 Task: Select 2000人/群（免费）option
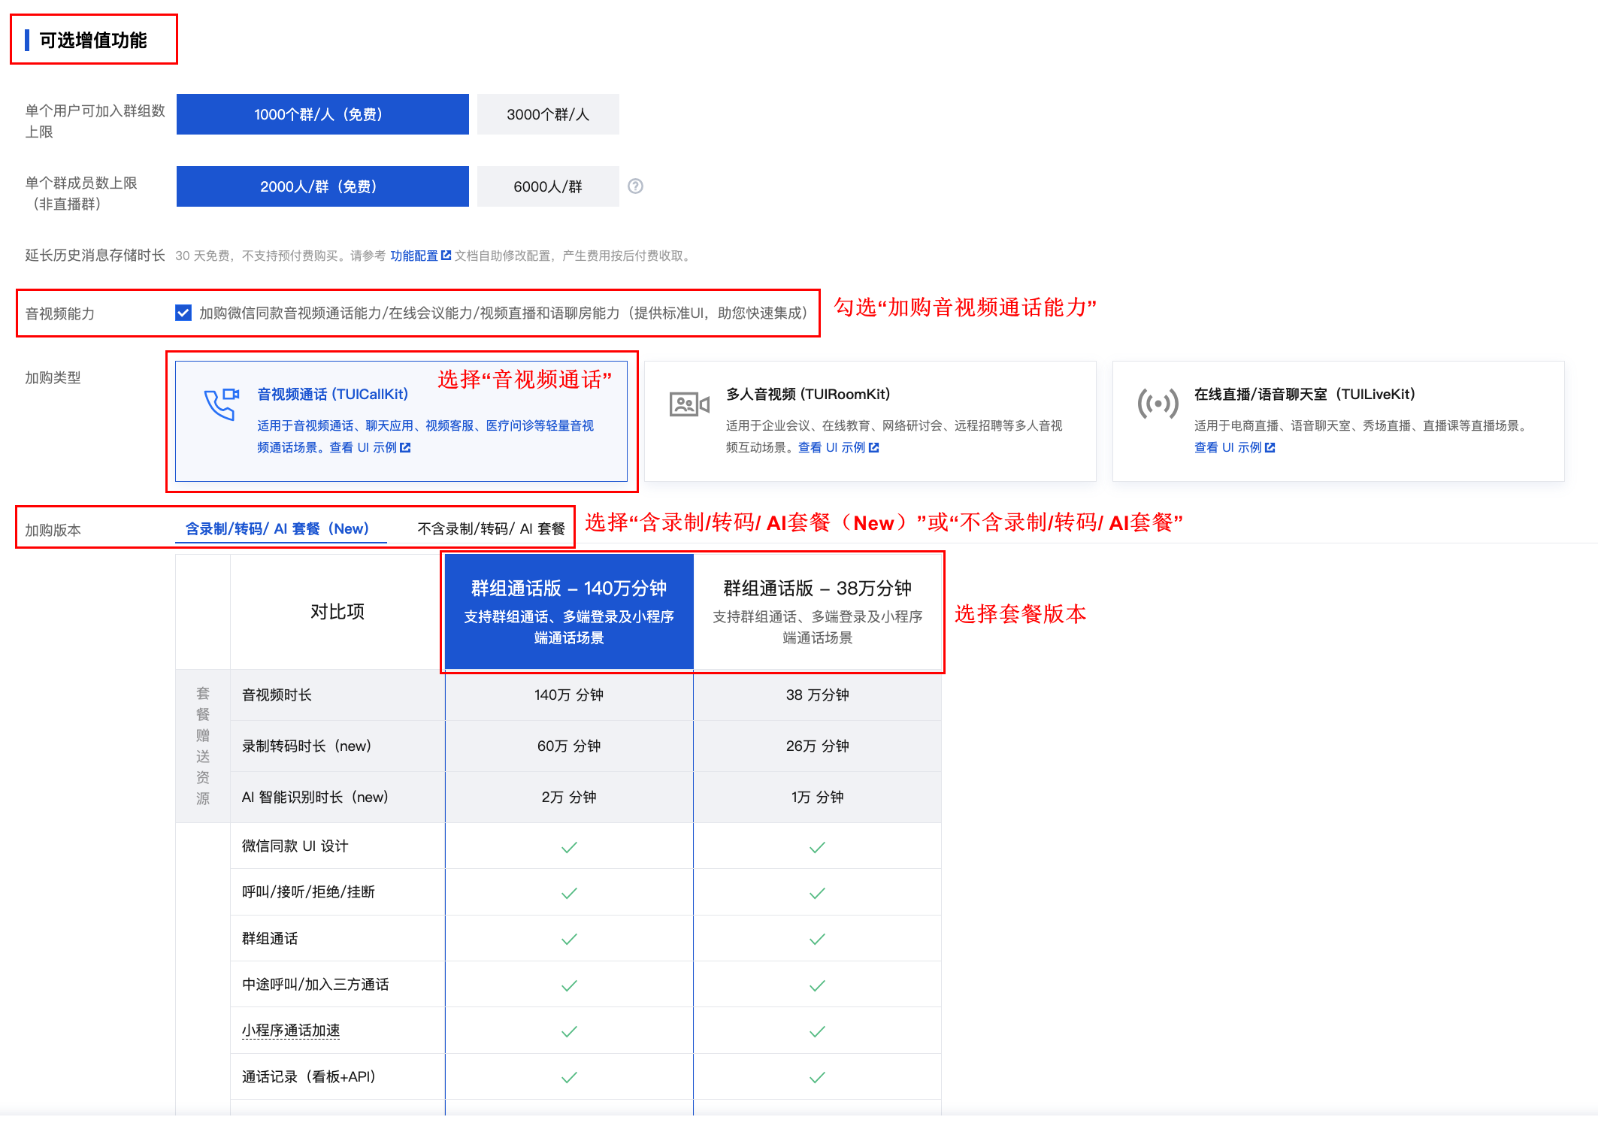[322, 186]
